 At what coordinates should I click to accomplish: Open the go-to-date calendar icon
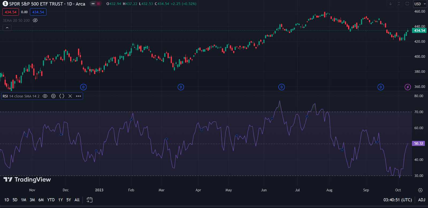[90, 200]
